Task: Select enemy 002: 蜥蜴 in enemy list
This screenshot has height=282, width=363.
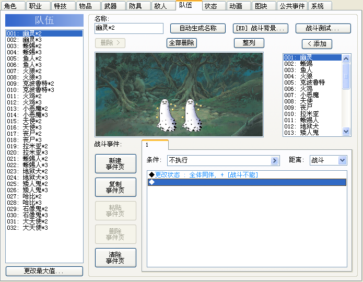Action: (312, 64)
